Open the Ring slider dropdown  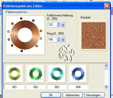[x=63, y=40]
